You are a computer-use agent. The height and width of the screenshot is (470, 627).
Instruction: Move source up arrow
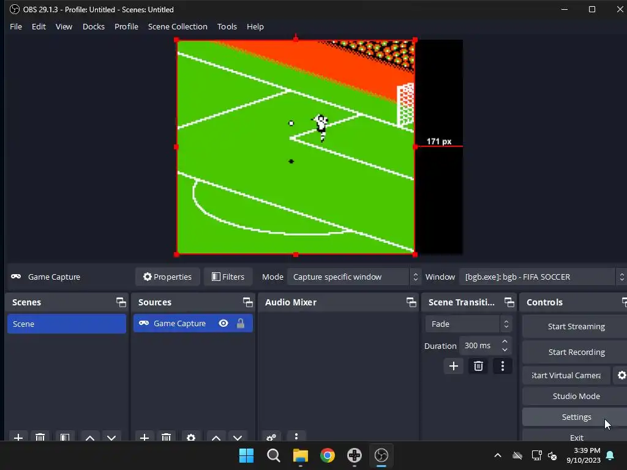pos(216,437)
